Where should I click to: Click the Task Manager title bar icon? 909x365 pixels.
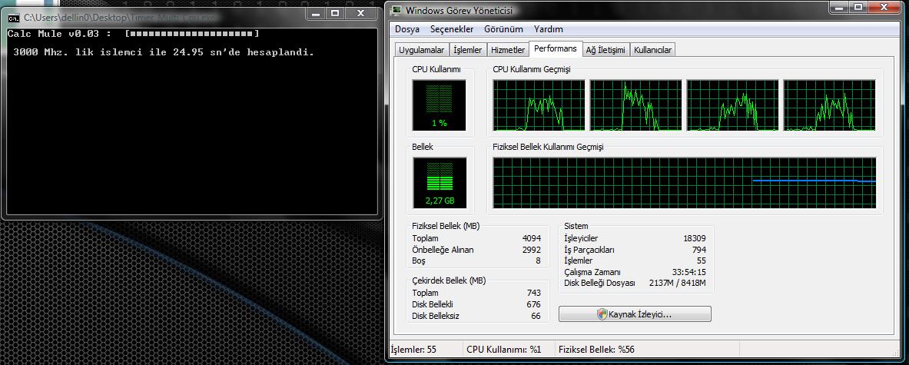(396, 10)
